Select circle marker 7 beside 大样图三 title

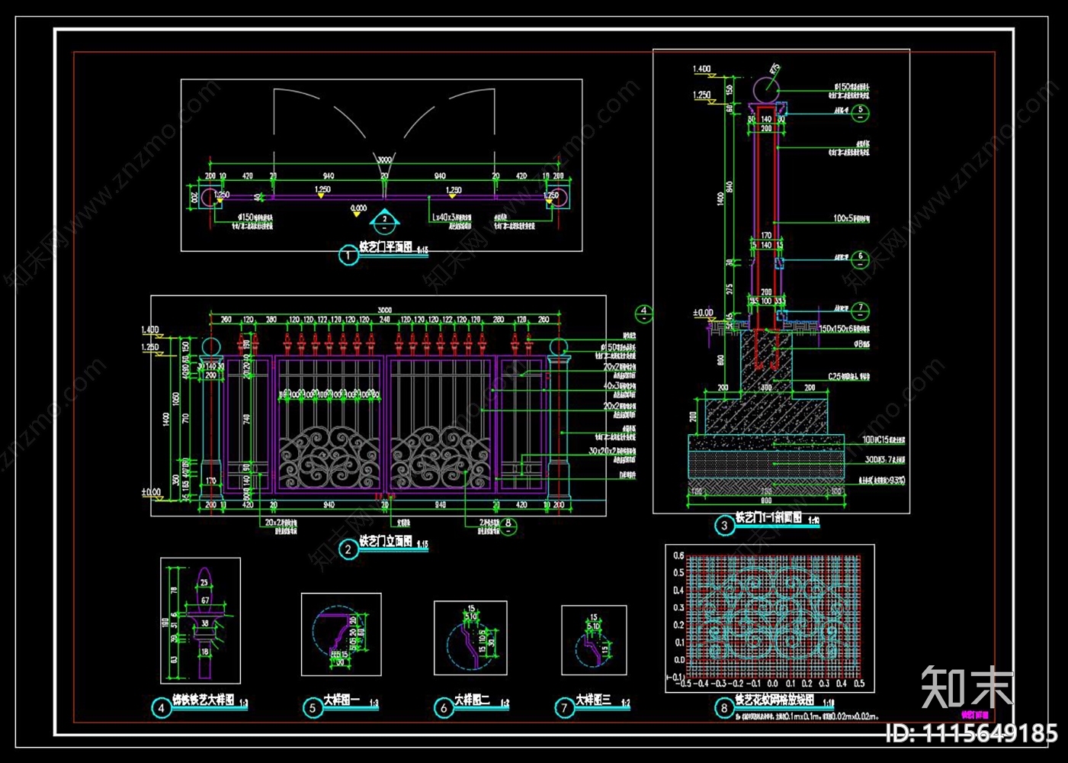click(x=564, y=708)
